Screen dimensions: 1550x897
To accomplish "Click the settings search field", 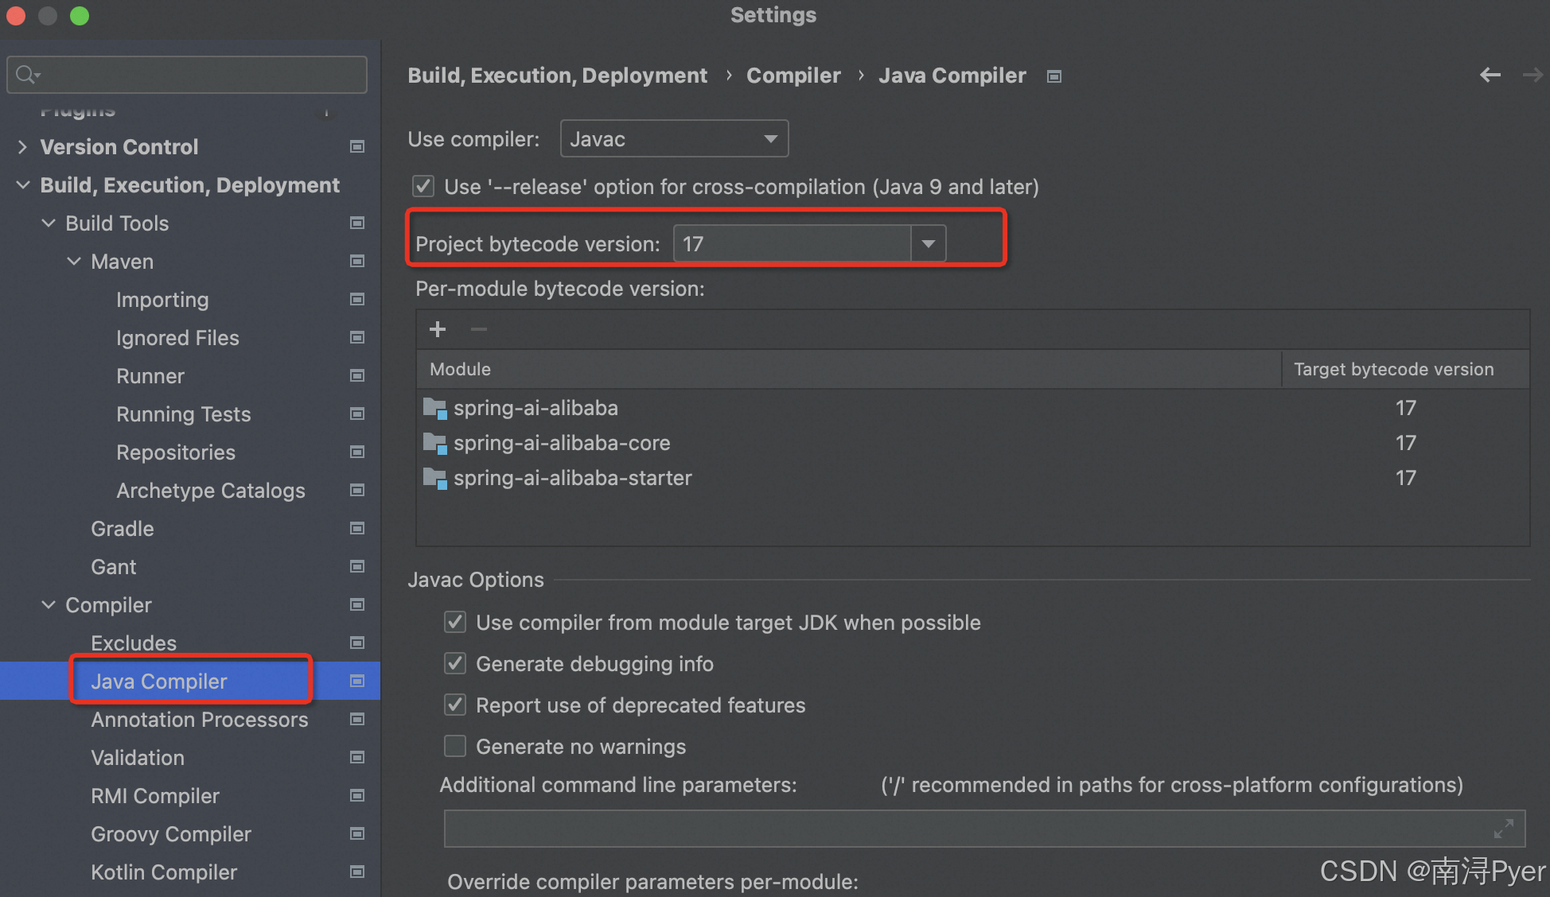I will 187,75.
